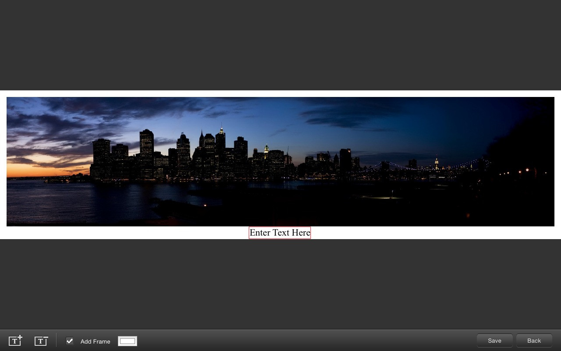Click the Back button
Viewport: 561px width, 351px height.
click(x=534, y=340)
